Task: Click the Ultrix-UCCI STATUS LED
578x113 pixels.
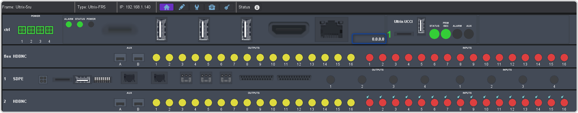Action: coord(434,34)
